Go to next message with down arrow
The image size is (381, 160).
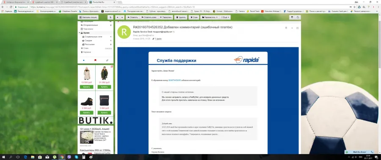click(x=122, y=17)
